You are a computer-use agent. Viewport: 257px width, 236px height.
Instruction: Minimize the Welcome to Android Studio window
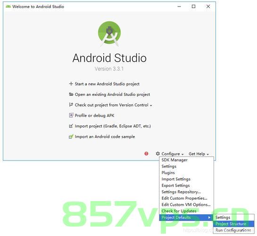[x=179, y=7]
